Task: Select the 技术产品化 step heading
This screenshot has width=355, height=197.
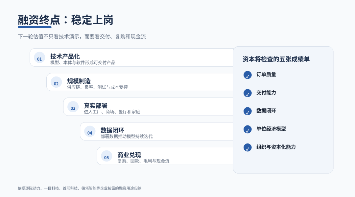Action: [x=65, y=56]
